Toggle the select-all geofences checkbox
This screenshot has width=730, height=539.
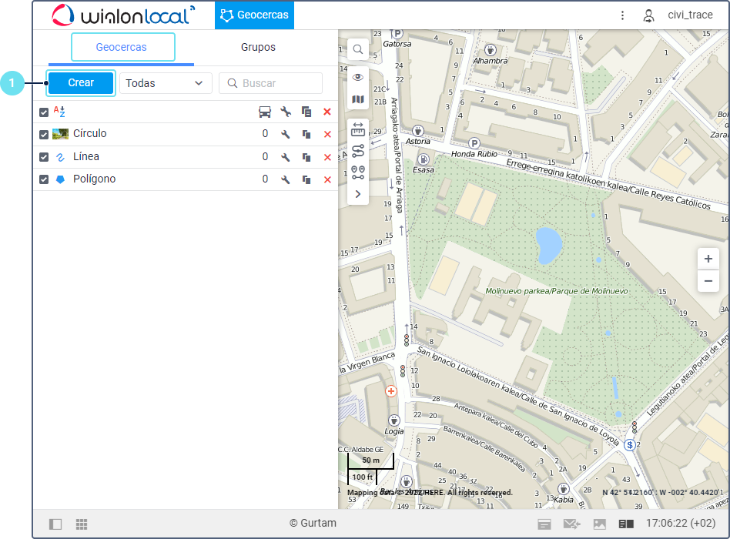(44, 112)
